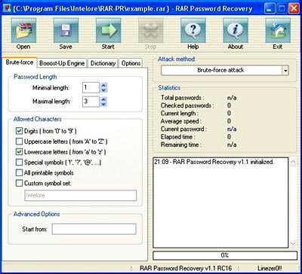Enable the Special symbols checkbox
302x274 pixels.
19,163
